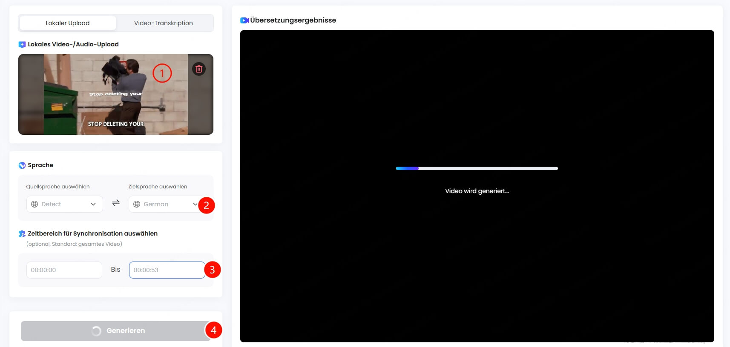730x347 pixels.
Task: Click the globe icon in German field
Action: point(137,204)
